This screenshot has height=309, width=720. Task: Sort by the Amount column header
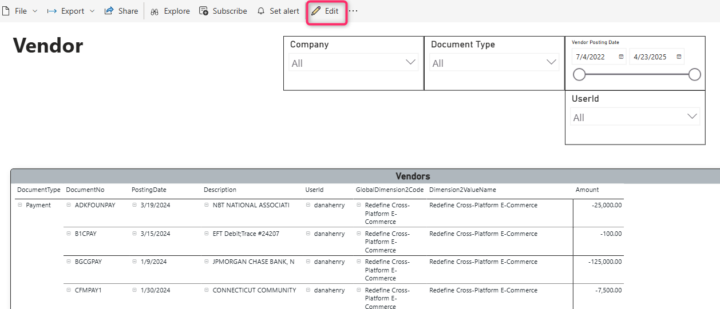tap(587, 190)
